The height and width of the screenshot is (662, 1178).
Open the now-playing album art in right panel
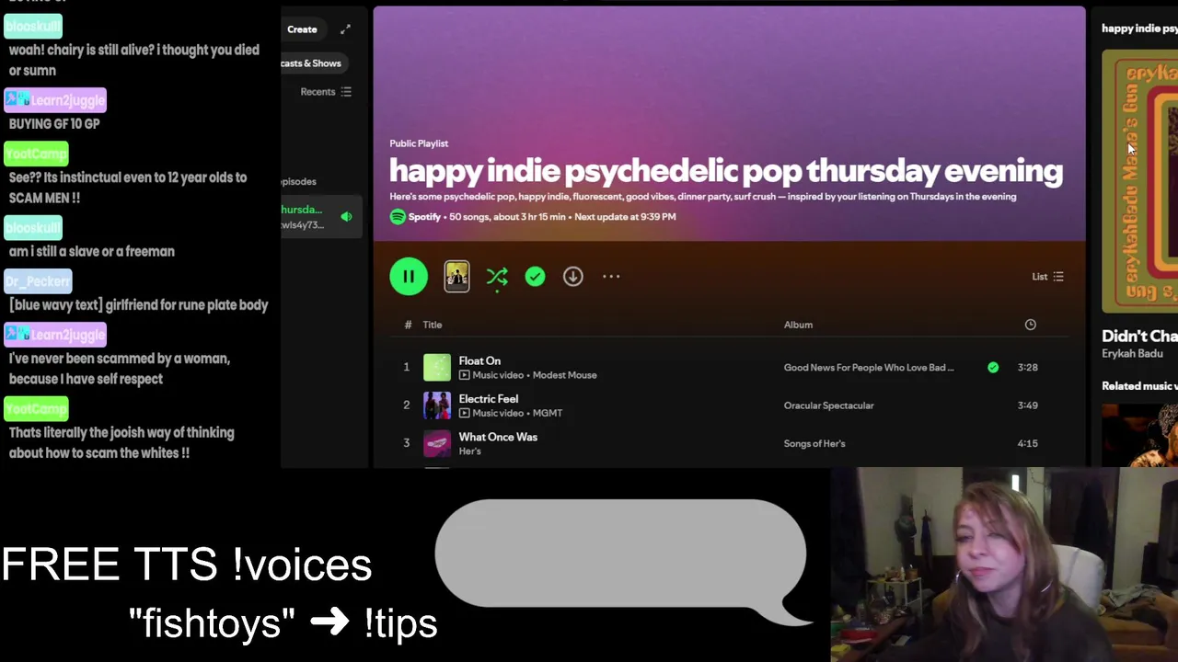(1140, 182)
